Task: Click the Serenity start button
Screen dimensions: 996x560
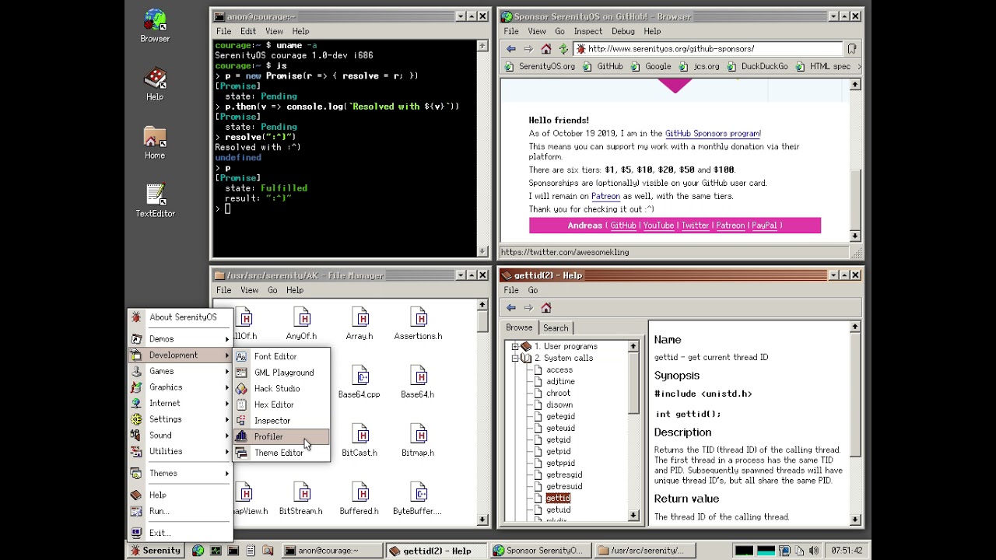Action: point(156,551)
